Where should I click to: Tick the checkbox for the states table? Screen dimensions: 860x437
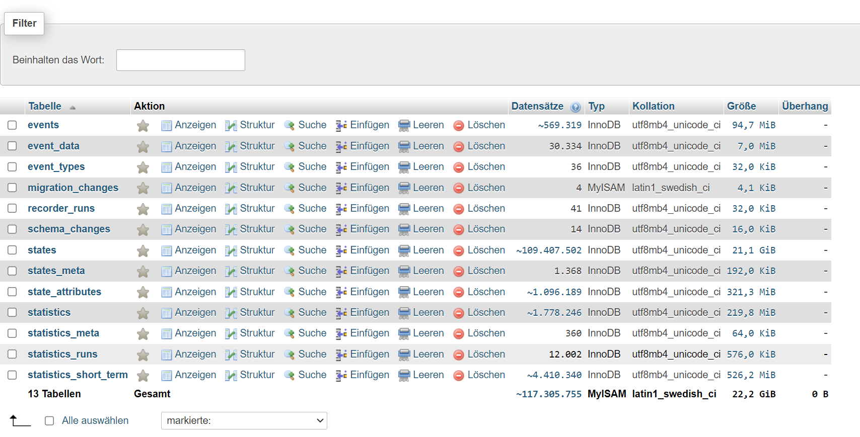(x=13, y=250)
